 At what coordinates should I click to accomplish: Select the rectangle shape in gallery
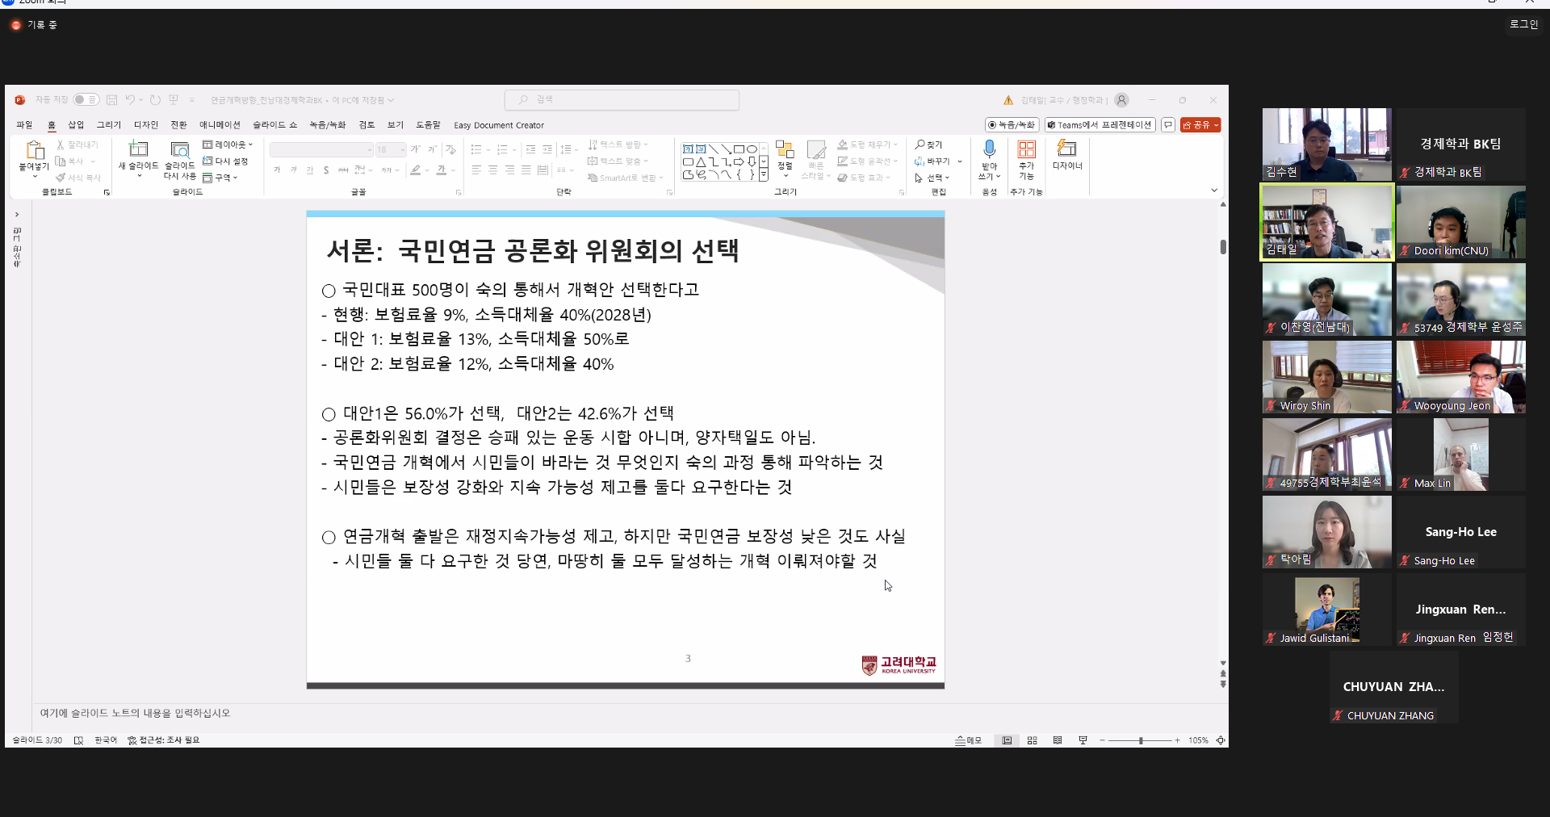pyautogui.click(x=739, y=149)
